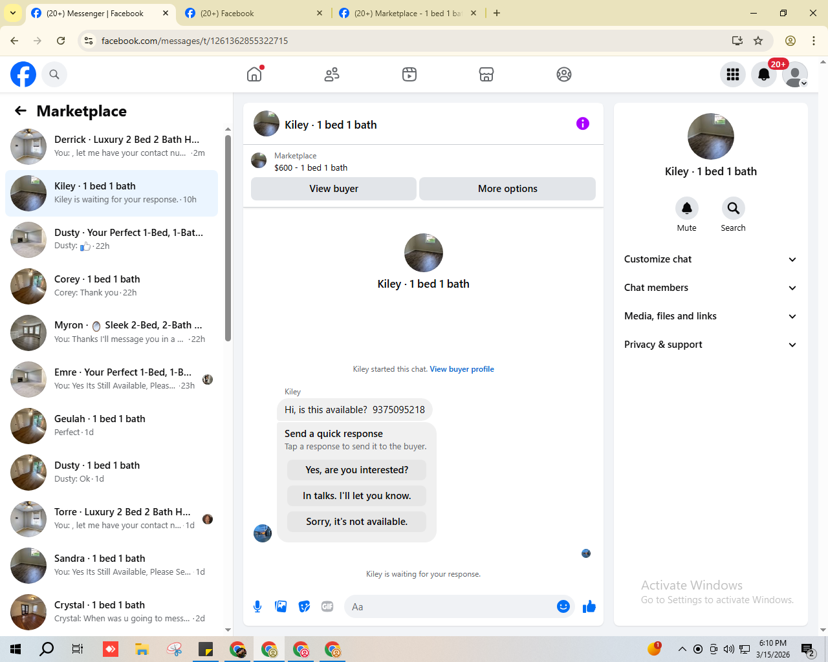Open the Video/Reels icon in top navigation
This screenshot has height=662, width=828.
point(409,74)
